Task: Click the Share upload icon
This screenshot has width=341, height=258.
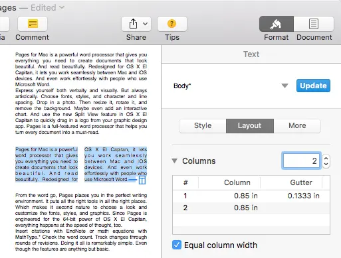Action: [x=133, y=23]
